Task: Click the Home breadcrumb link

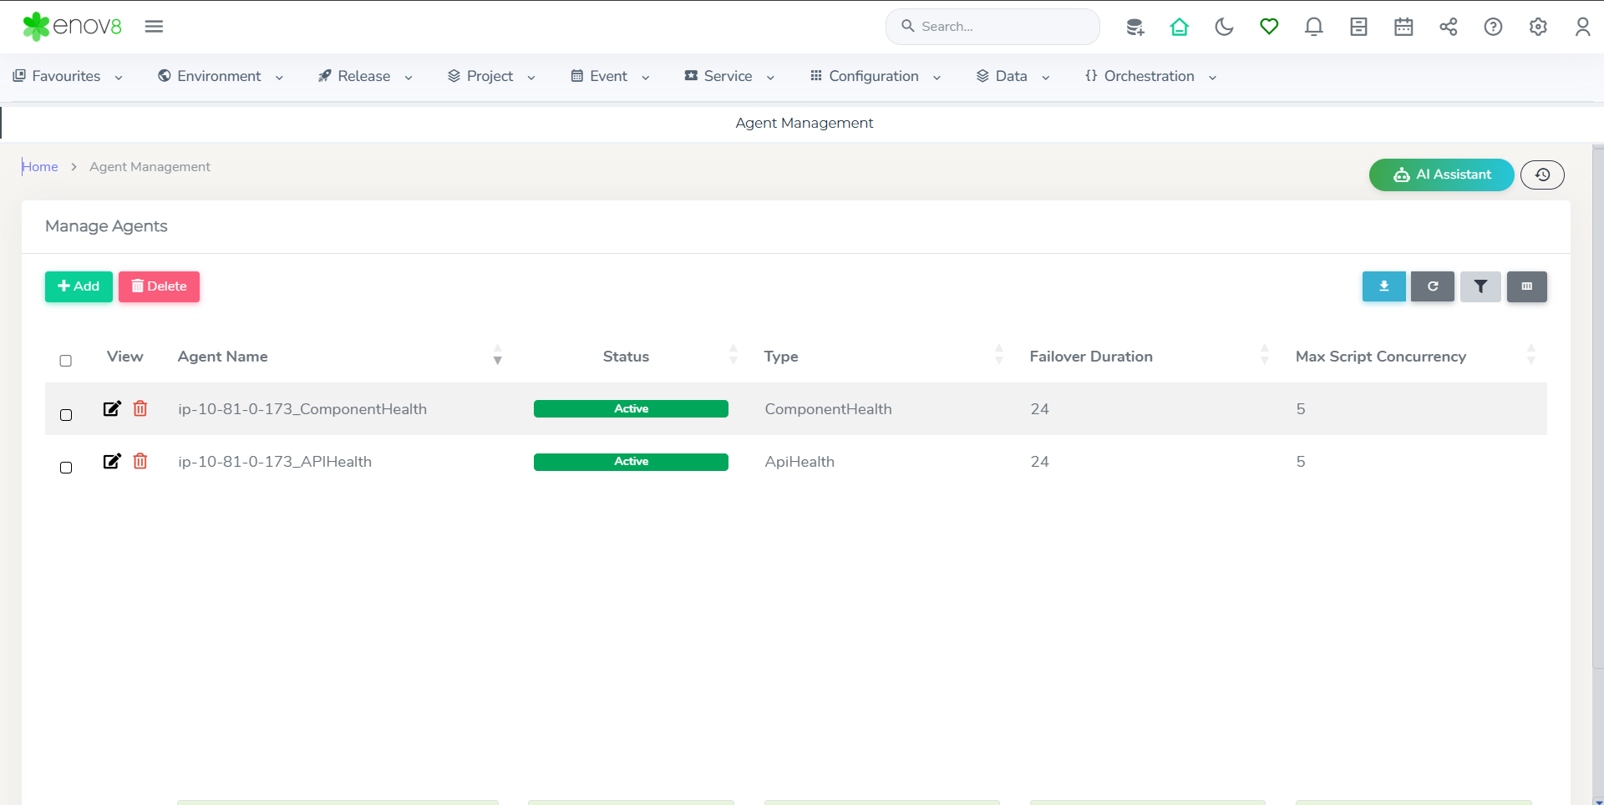Action: [40, 167]
